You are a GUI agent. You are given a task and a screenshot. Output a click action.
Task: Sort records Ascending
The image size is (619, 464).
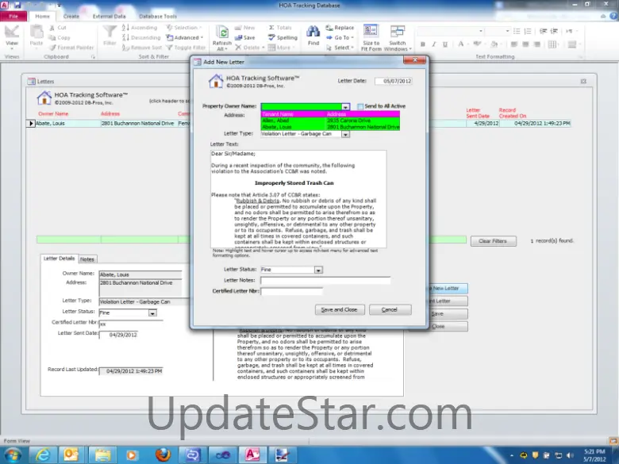tap(140, 28)
